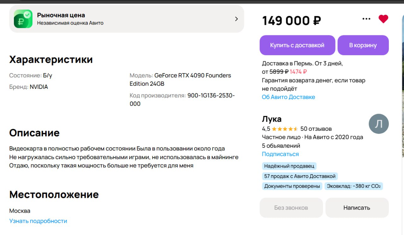Click the Местоположение heading

pyautogui.click(x=54, y=194)
